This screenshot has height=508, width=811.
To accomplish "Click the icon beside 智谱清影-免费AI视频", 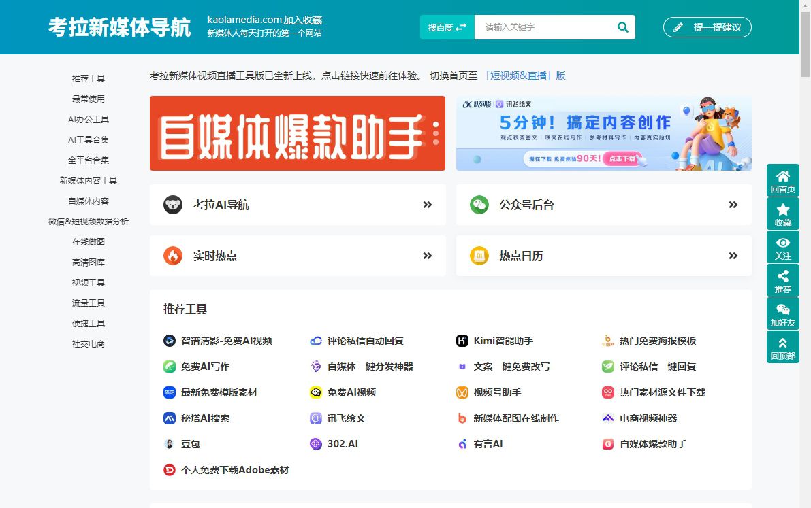I will (170, 341).
